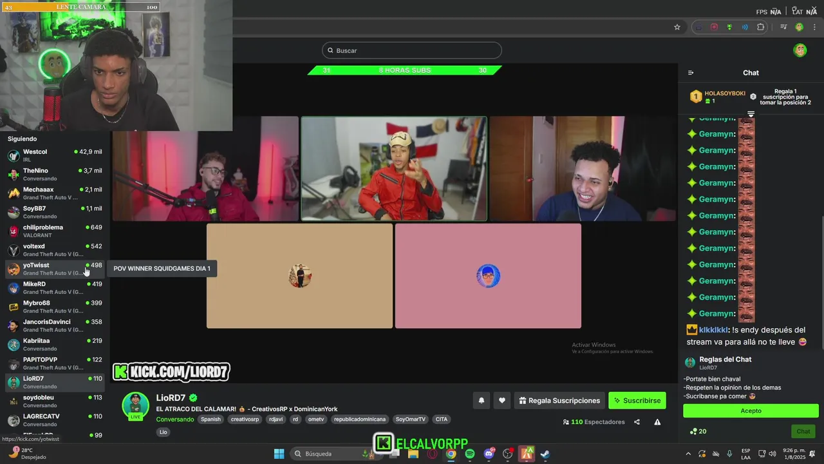824x464 pixels.
Task: Click the CITA tag
Action: (441, 419)
